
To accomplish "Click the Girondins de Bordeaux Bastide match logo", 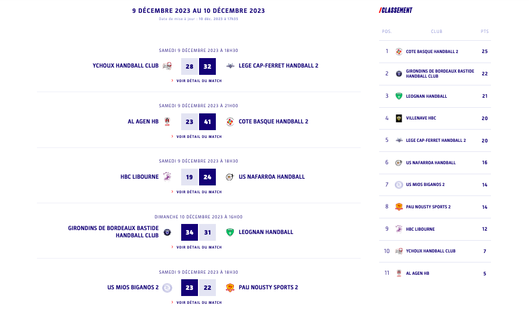I will pos(167,232).
